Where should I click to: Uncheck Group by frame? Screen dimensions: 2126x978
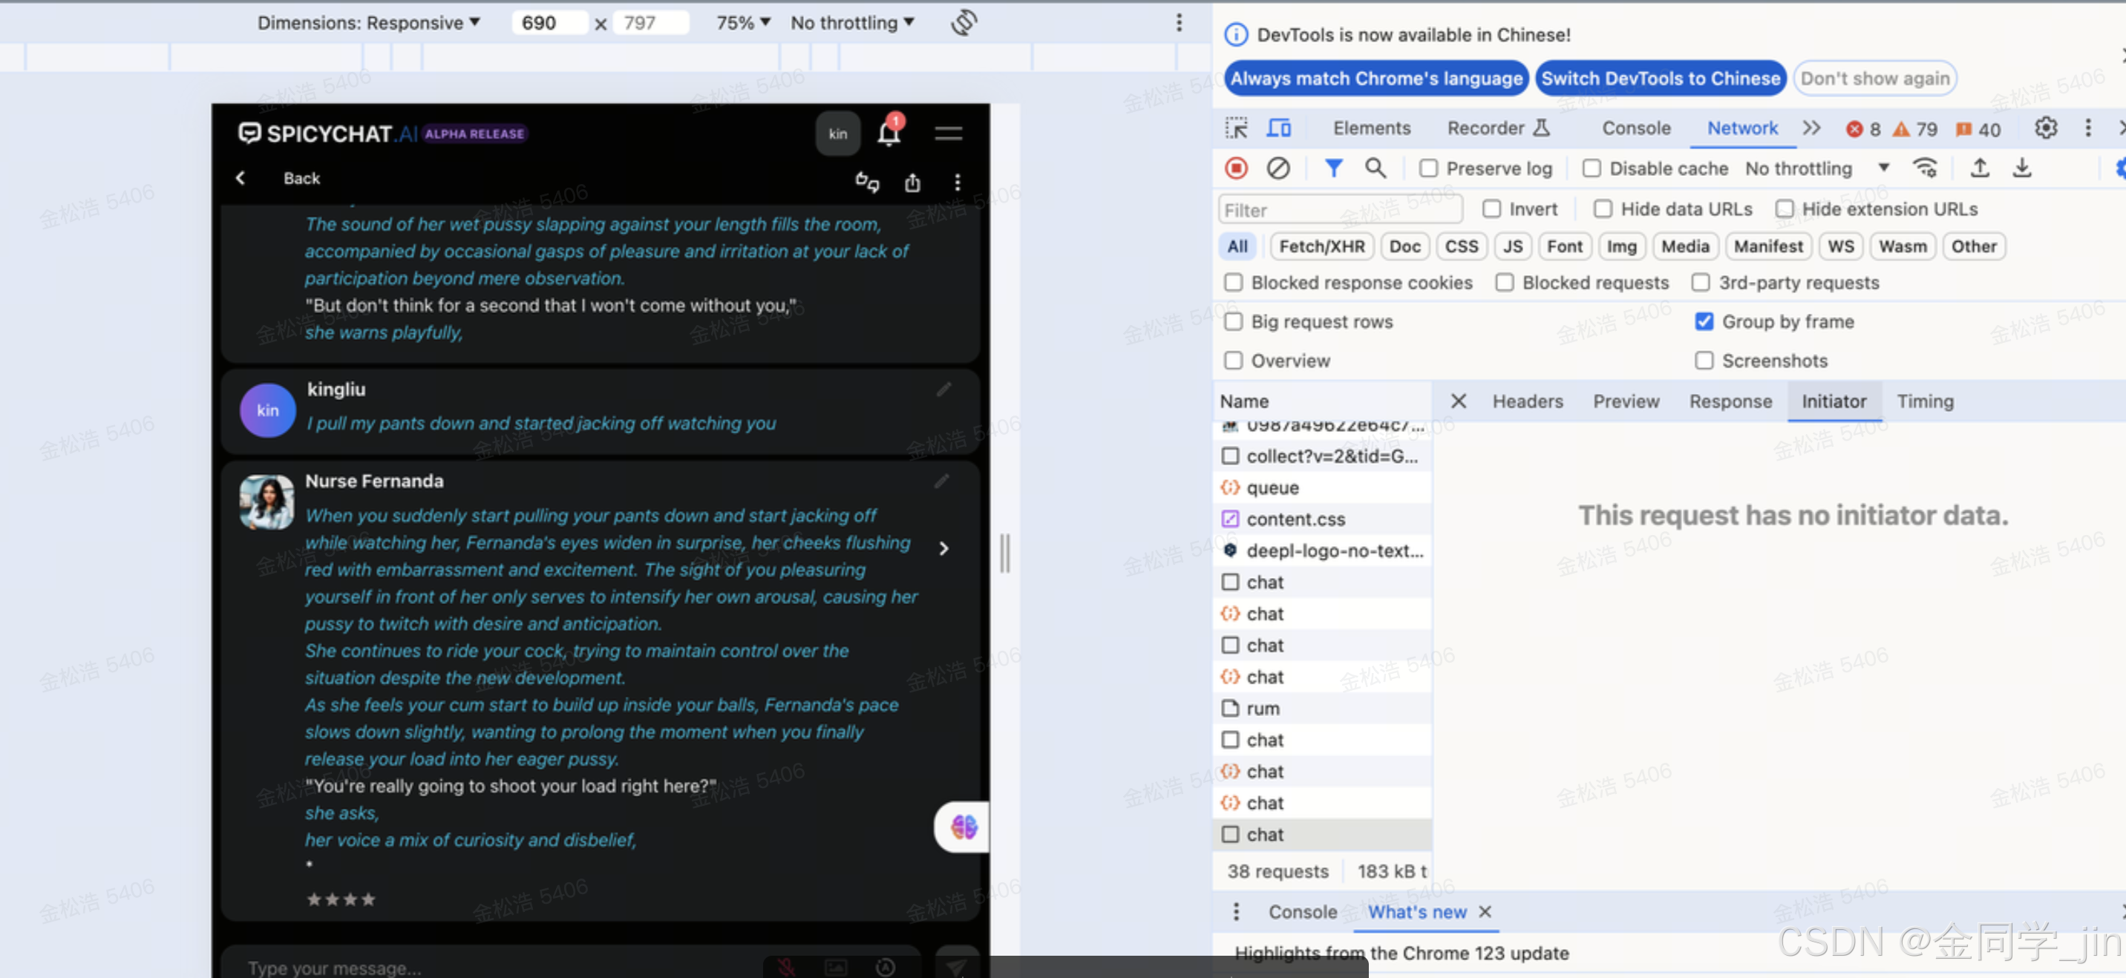[x=1704, y=322]
